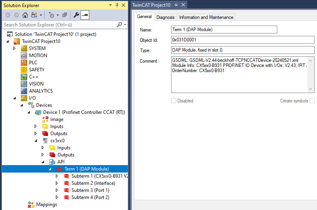Switch to the Diagnosis tab
Screen dimensions: 317x210
[165, 17]
